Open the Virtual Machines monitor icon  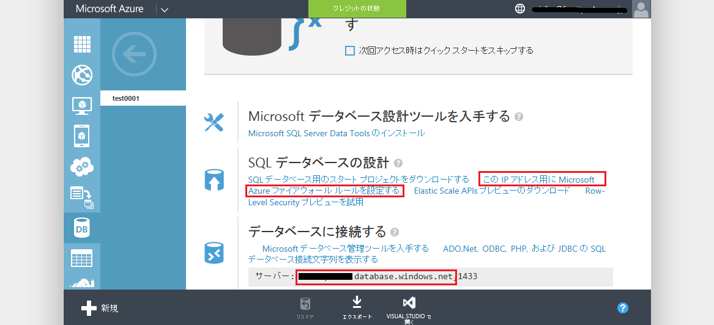pyautogui.click(x=82, y=106)
